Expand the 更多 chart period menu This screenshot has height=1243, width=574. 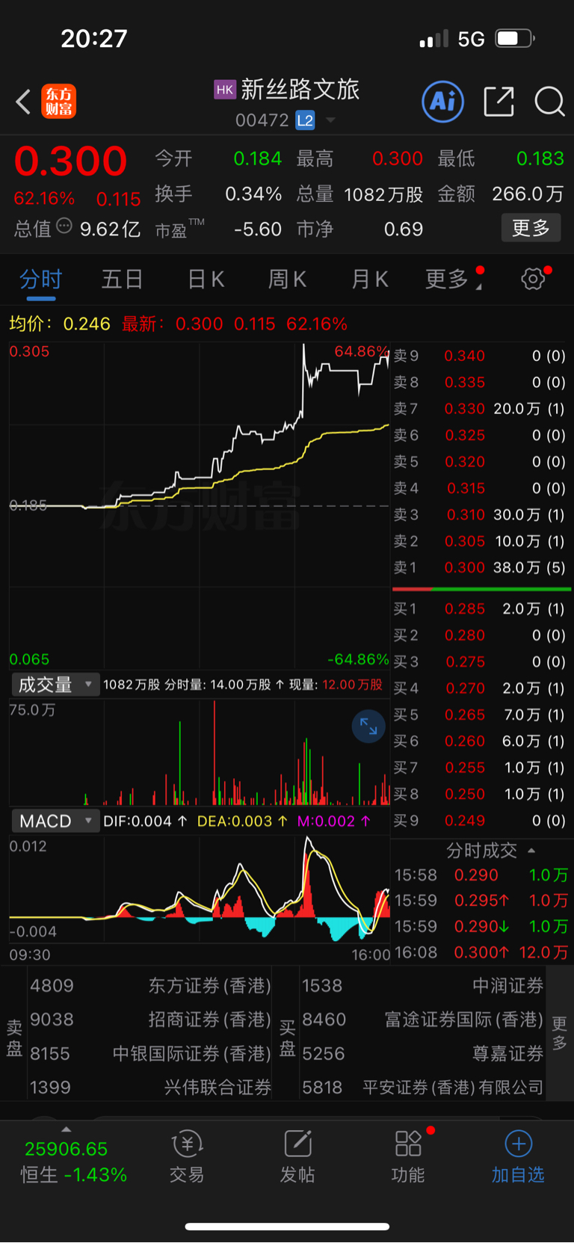pyautogui.click(x=454, y=279)
